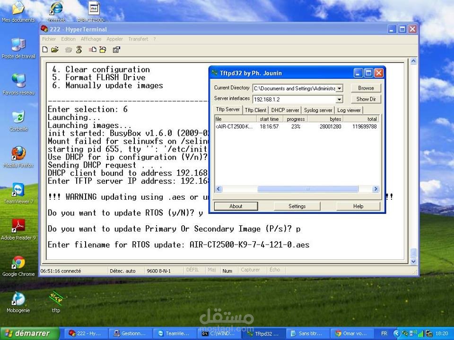Image resolution: width=454 pixels, height=340 pixels.
Task: Click the FR language indicator in taskbar
Action: 384,333
